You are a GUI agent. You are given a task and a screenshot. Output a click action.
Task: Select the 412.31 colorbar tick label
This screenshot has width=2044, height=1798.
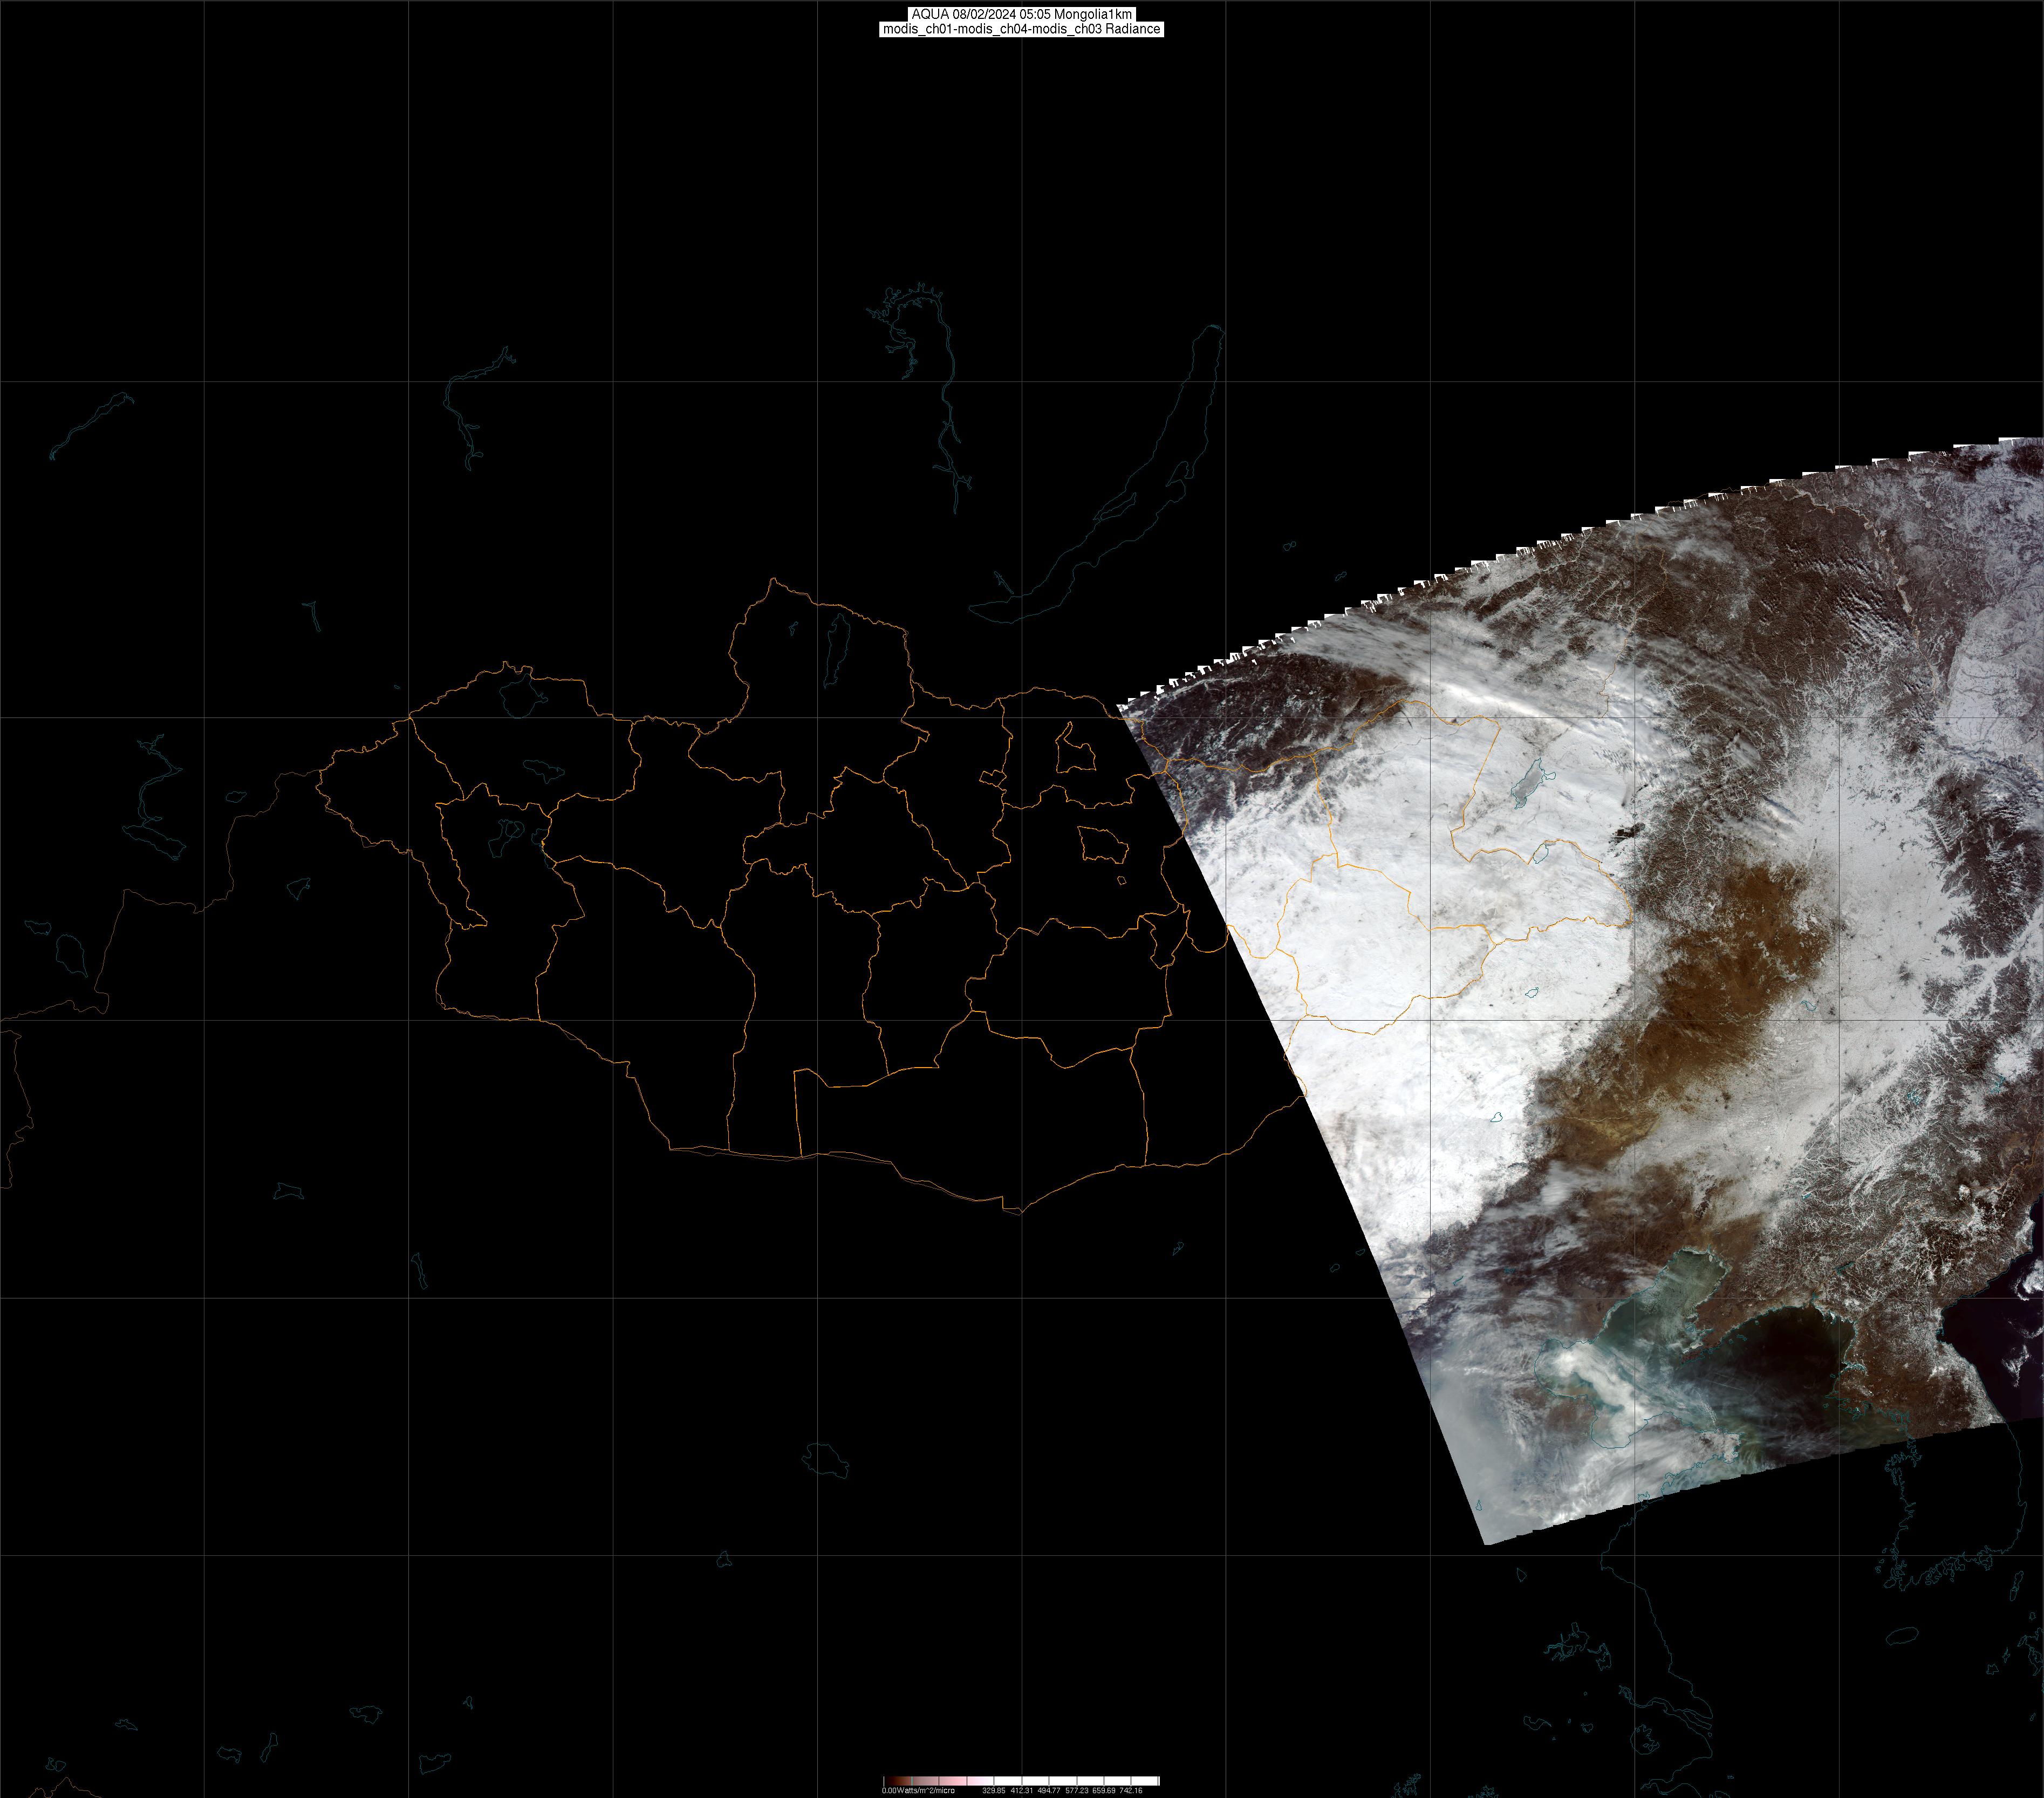[x=1021, y=1790]
